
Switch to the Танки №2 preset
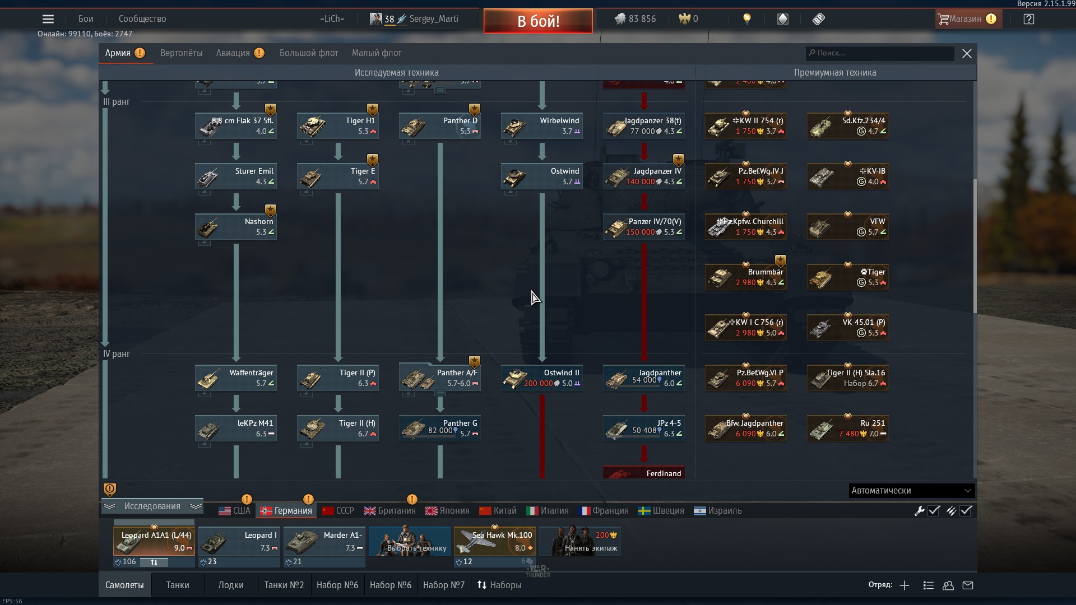(284, 585)
